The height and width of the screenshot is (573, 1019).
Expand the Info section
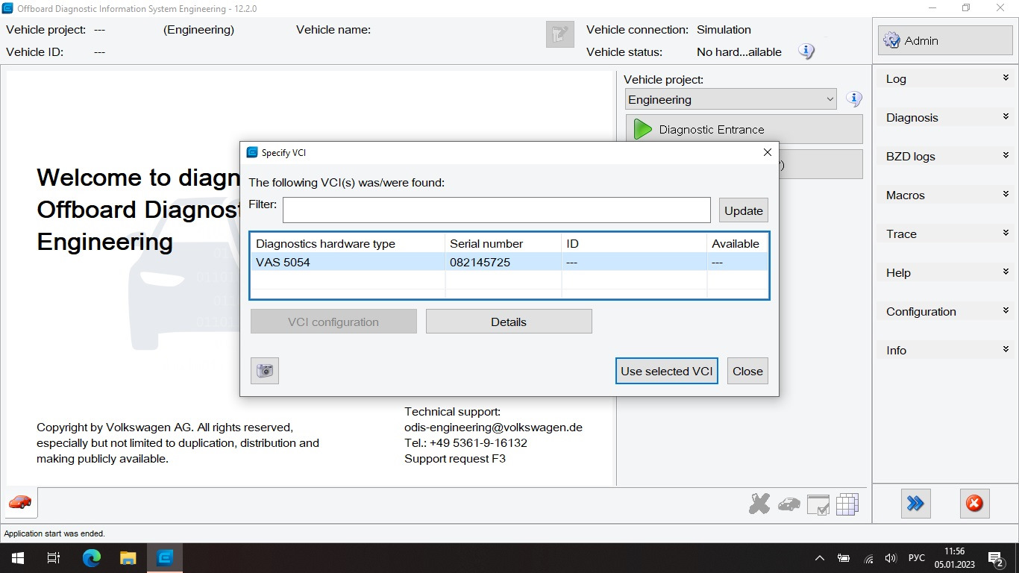point(945,350)
